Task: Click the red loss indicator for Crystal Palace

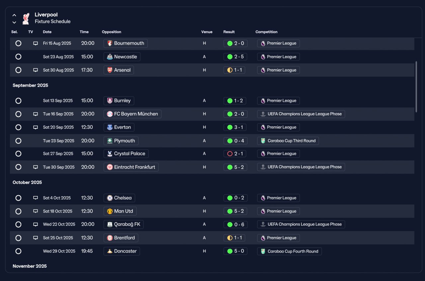Action: (x=230, y=154)
